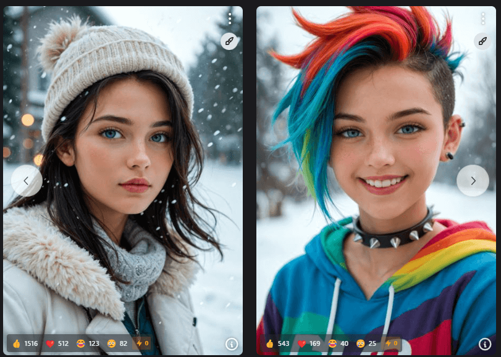
Task: Give a thumbs up showing 543
Action: click(277, 343)
